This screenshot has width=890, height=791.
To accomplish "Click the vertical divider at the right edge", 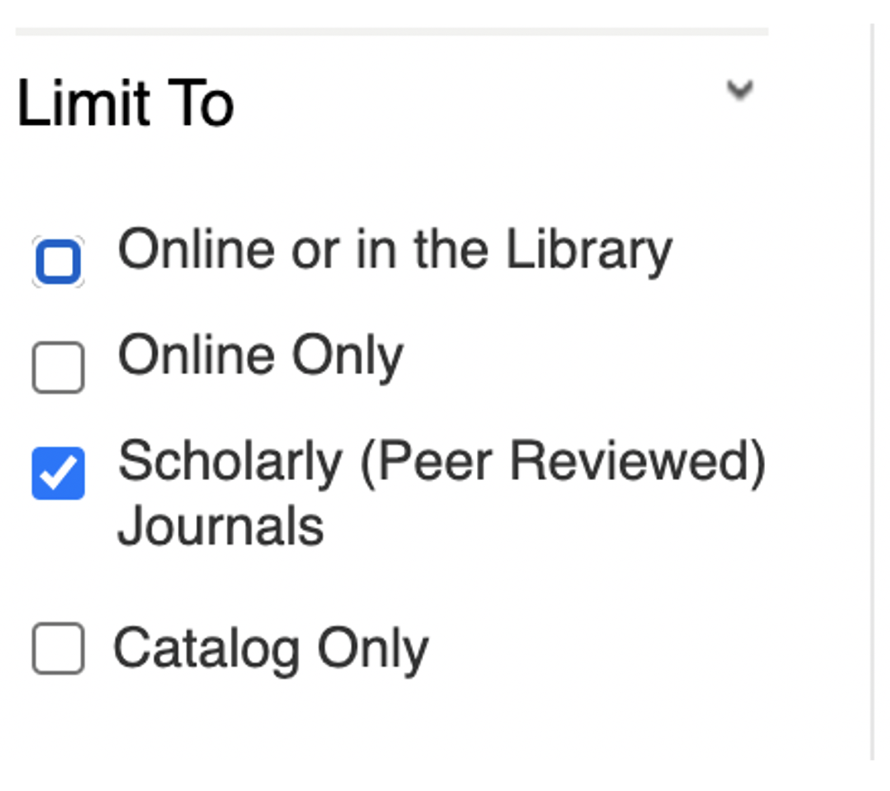I will (x=872, y=388).
